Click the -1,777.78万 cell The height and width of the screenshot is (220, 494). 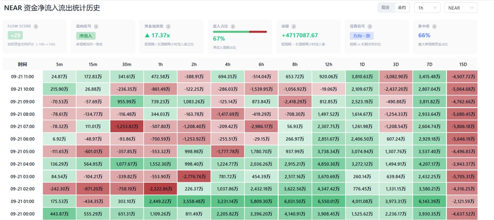(x=228, y=152)
